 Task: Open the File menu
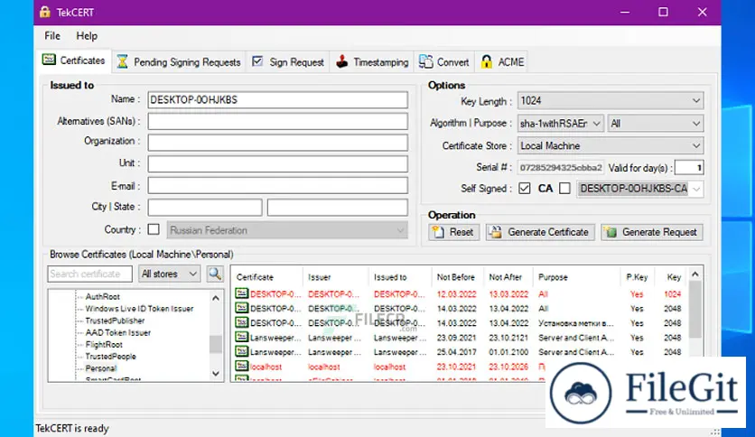point(52,36)
